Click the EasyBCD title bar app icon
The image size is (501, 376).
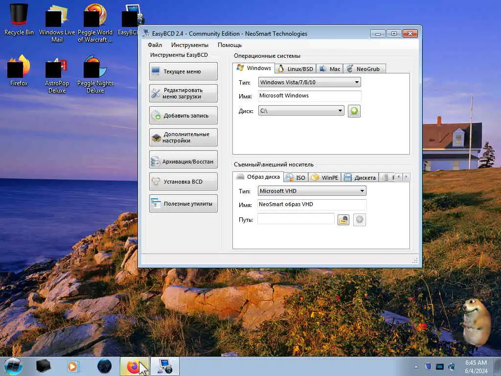[146, 33]
